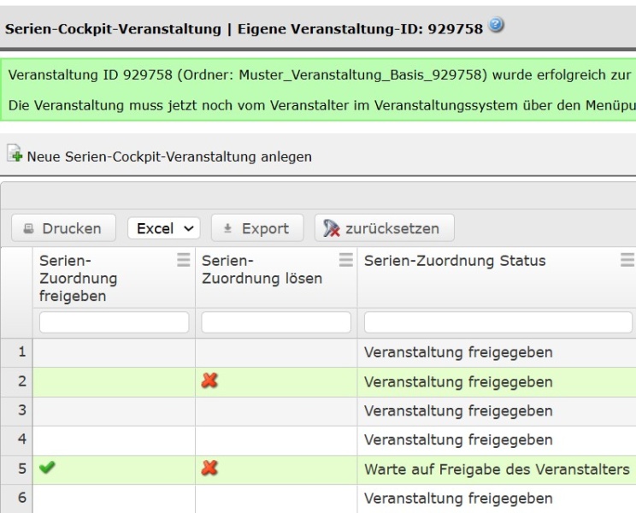Image resolution: width=636 pixels, height=513 pixels.
Task: Open the Excel export format dropdown
Action: [x=164, y=228]
